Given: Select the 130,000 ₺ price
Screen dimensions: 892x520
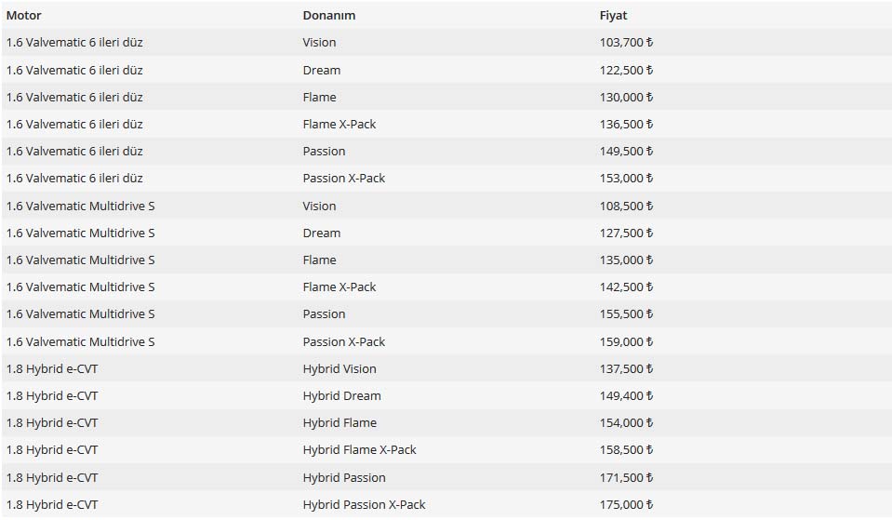Looking at the screenshot, I should pos(626,97).
